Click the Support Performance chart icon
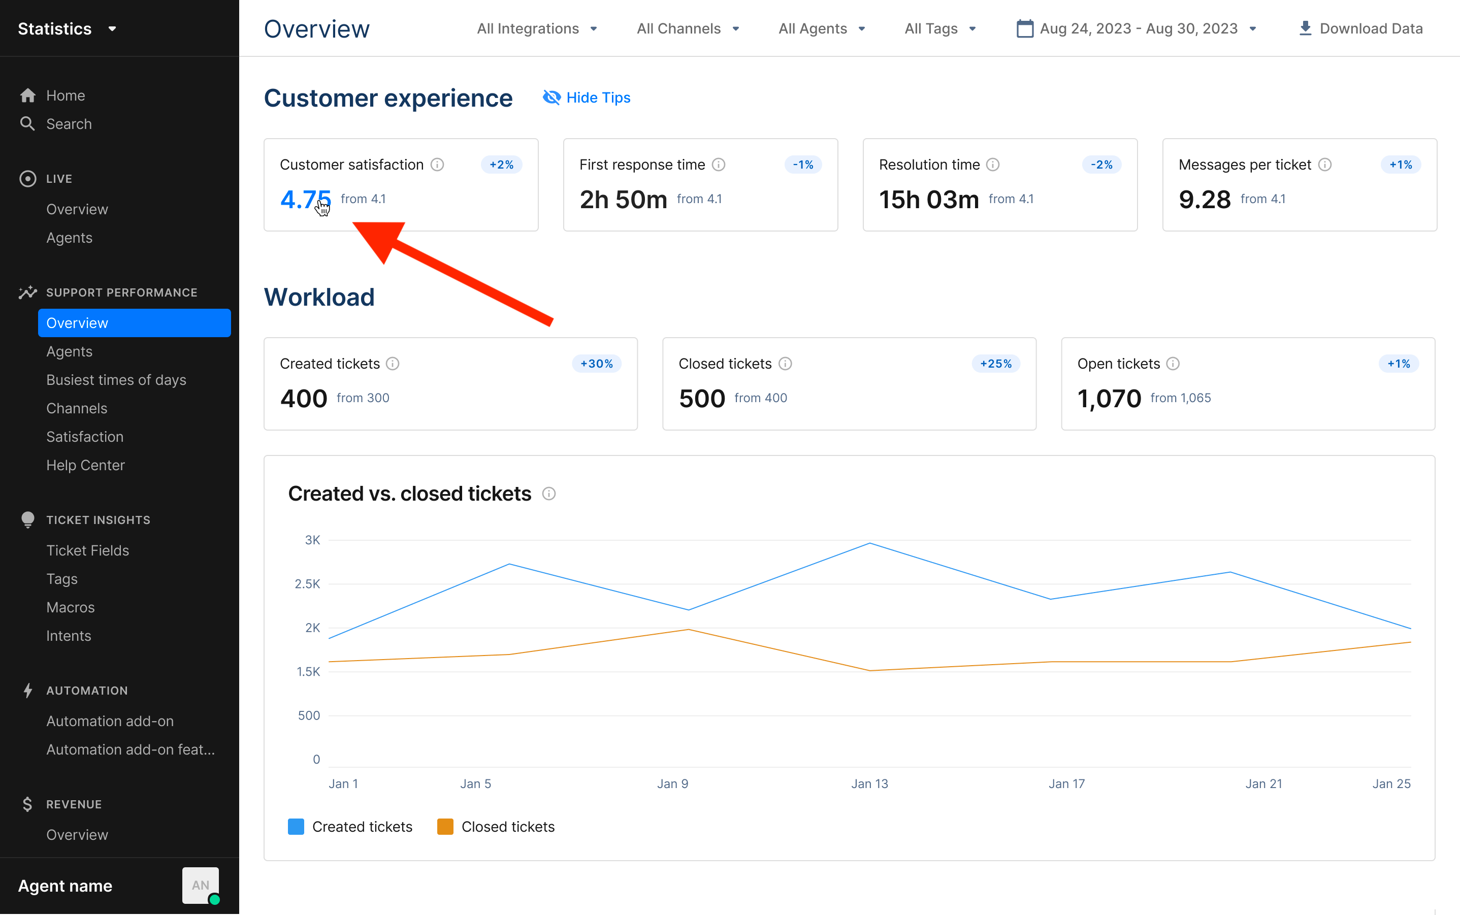The width and height of the screenshot is (1460, 915). [28, 292]
